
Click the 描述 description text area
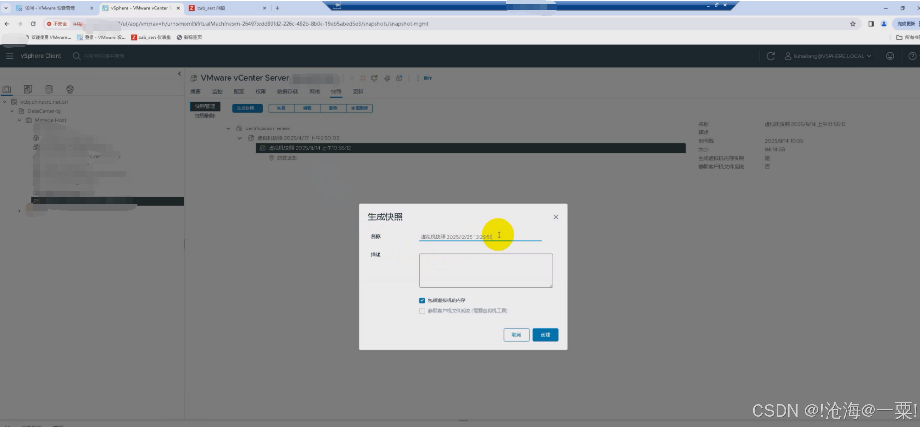[486, 270]
